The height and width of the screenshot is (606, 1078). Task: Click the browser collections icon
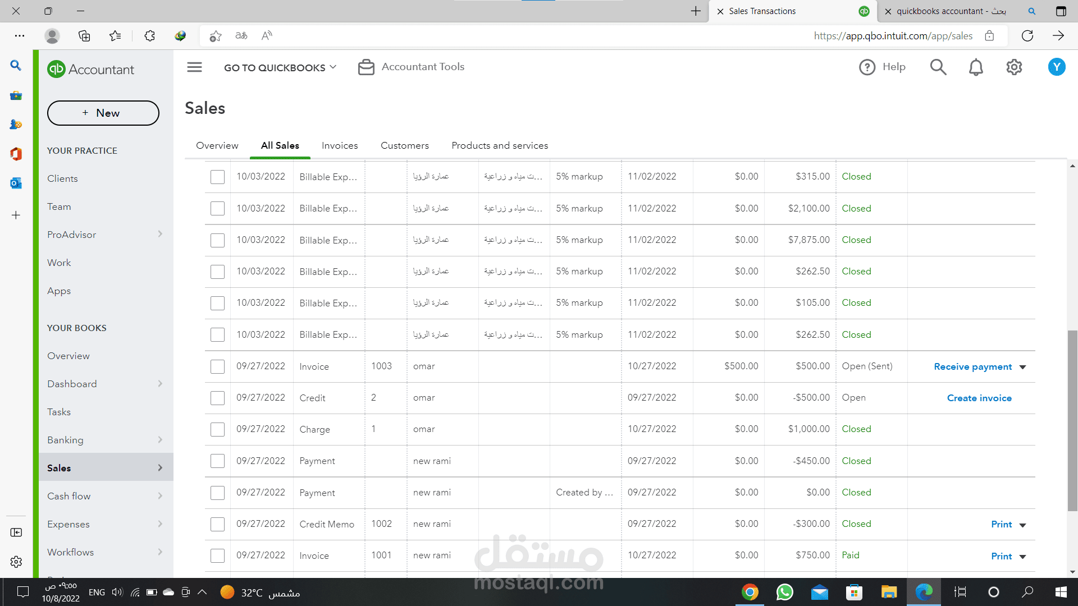[84, 36]
